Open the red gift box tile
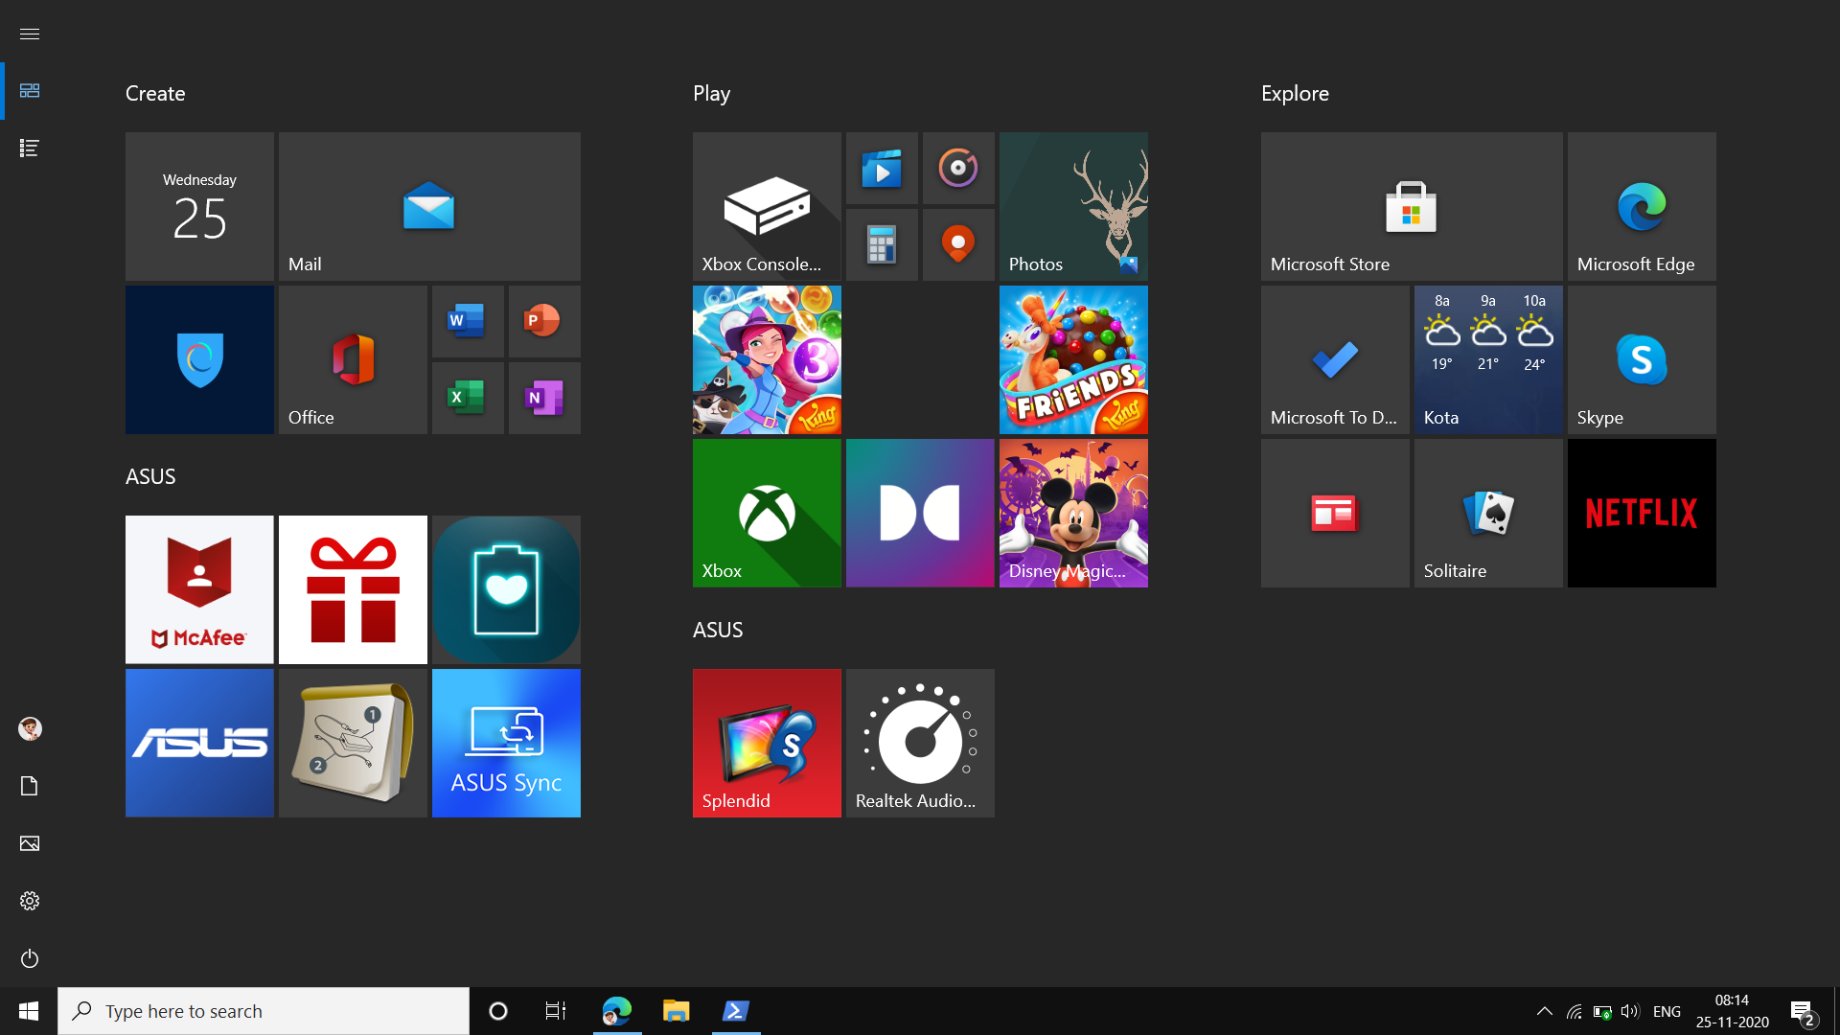 point(353,589)
